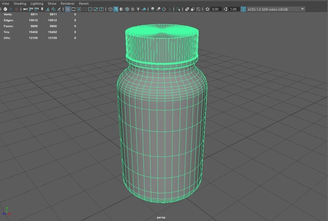Click the Exposure value field 0.00
Screen dimensions: 328x221
coord(216,9)
